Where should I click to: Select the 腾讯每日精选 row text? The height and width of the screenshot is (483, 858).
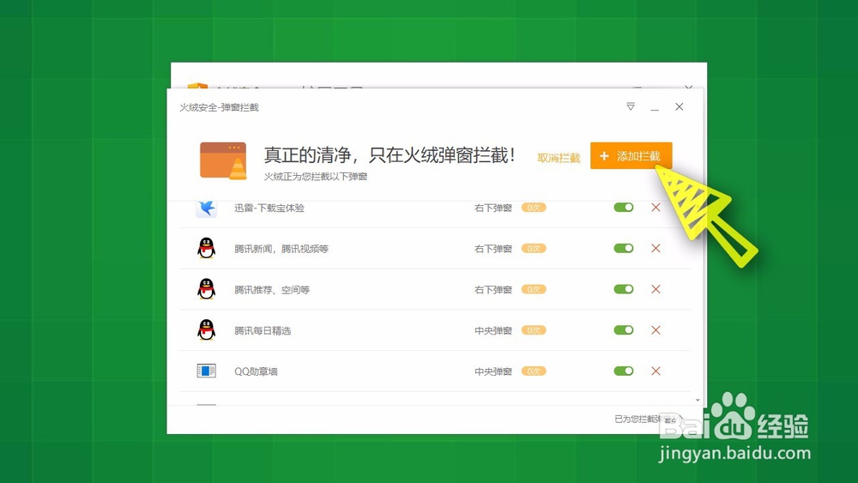tap(263, 330)
